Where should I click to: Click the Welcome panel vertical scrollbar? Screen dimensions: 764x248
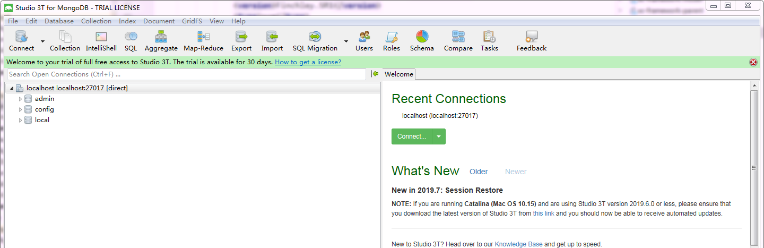point(754,168)
